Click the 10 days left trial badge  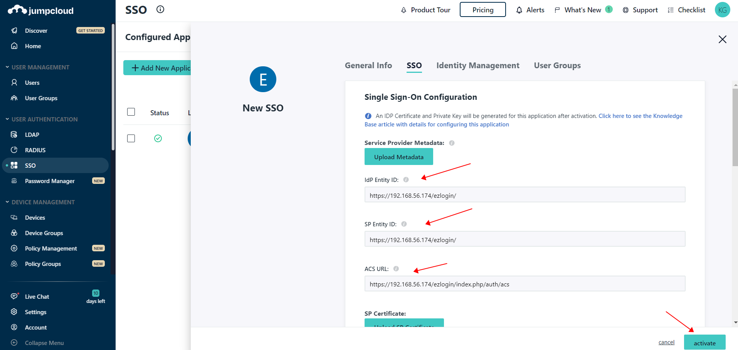tap(96, 296)
